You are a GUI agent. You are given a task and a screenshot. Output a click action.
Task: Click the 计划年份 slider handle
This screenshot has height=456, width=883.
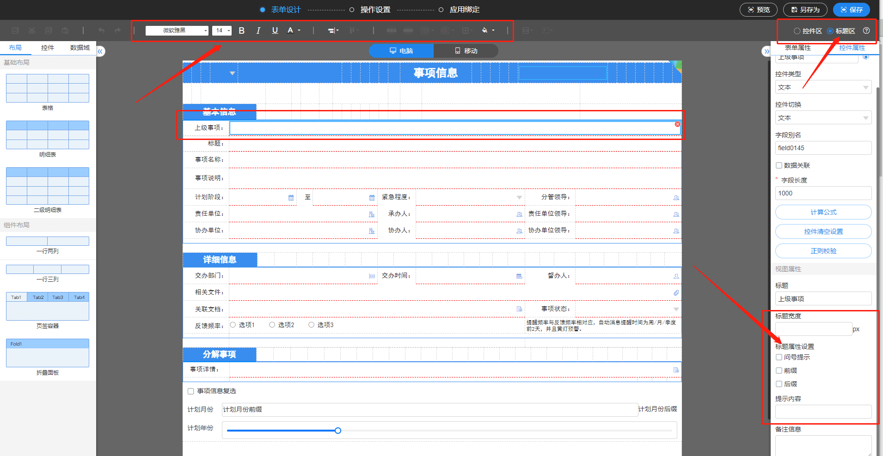coord(338,431)
